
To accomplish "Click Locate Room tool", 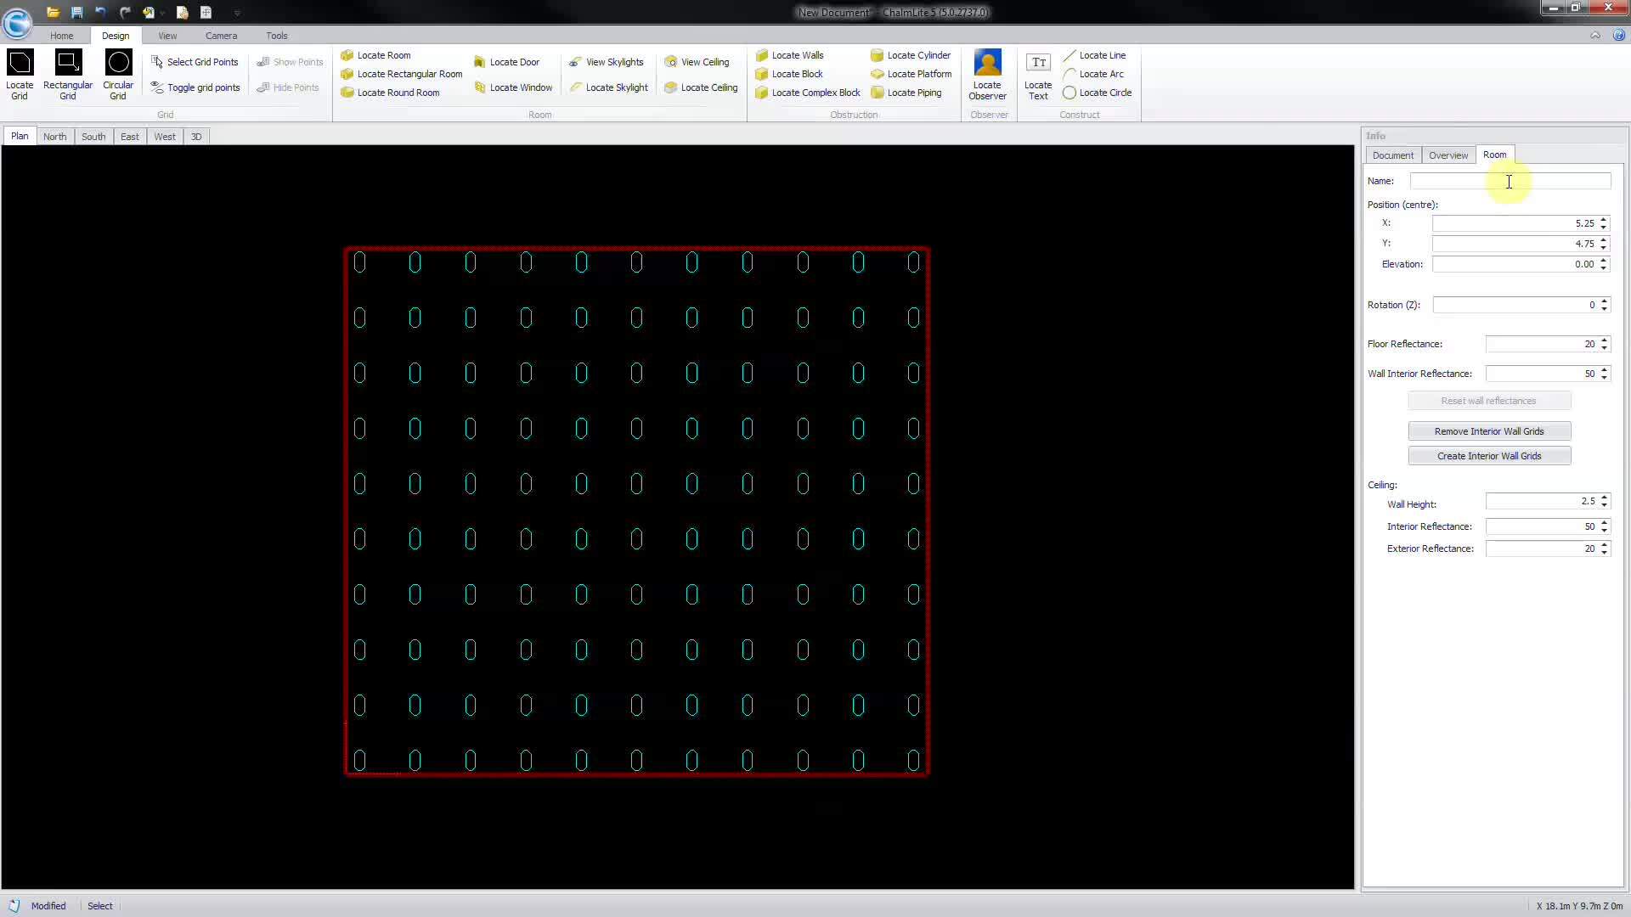I will tap(375, 55).
